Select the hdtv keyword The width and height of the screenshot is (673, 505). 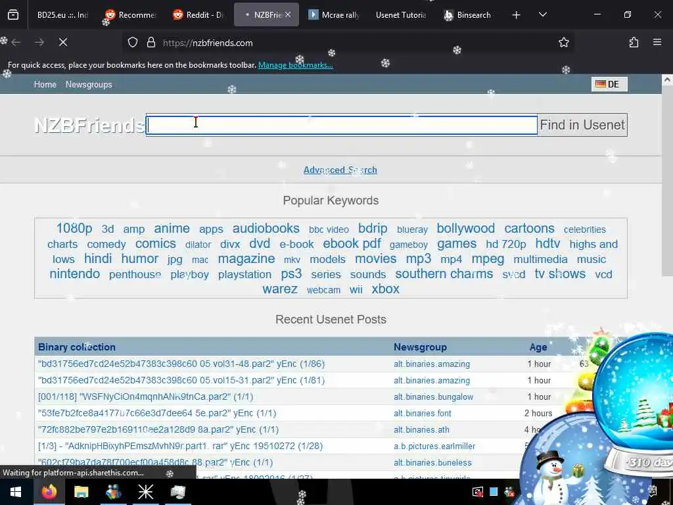pos(547,243)
